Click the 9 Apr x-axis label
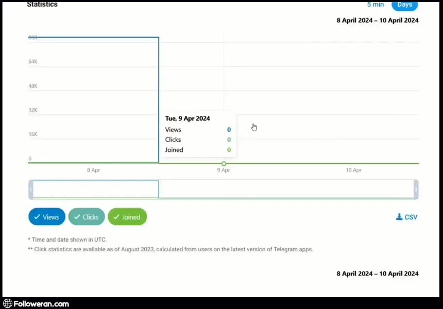The image size is (443, 309). click(x=224, y=170)
